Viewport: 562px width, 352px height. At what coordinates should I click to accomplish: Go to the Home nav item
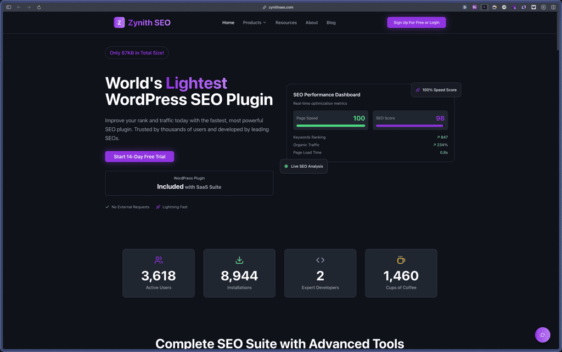point(228,22)
